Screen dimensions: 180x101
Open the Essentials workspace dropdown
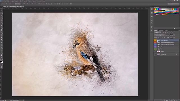point(173,4)
